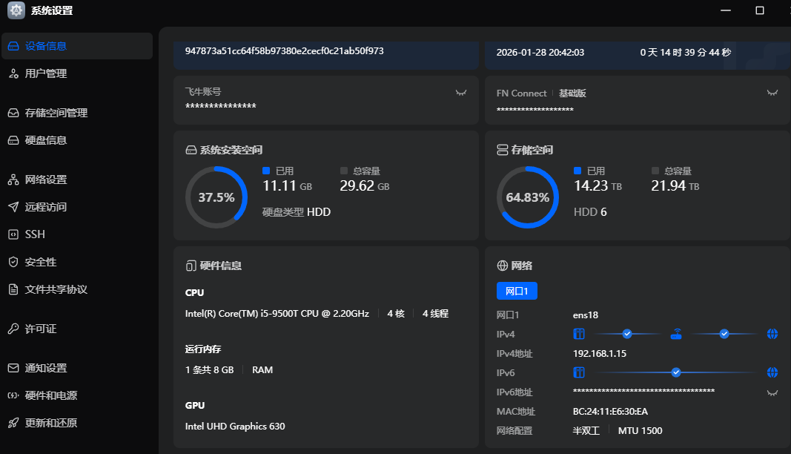791x454 pixels.
Task: Open the SSH settings page
Action: 35,234
